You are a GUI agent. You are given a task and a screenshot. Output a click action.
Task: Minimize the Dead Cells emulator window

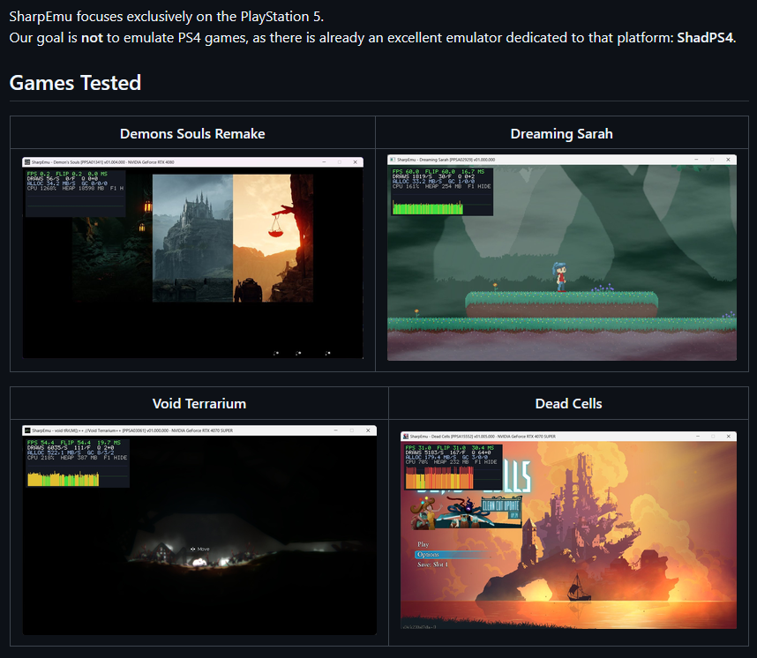click(698, 436)
